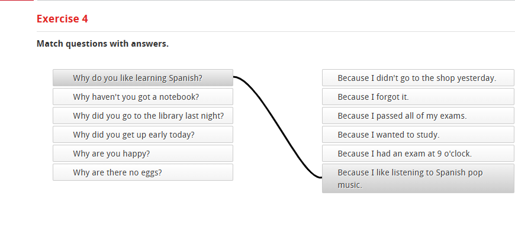This screenshot has height=228, width=515.
Task: Choose answer 'Because I didn't go to the shop yesterday.'
Action: [418, 77]
